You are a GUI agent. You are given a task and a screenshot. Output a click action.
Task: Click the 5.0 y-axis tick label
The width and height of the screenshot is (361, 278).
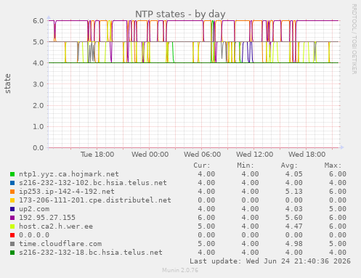pyautogui.click(x=38, y=42)
